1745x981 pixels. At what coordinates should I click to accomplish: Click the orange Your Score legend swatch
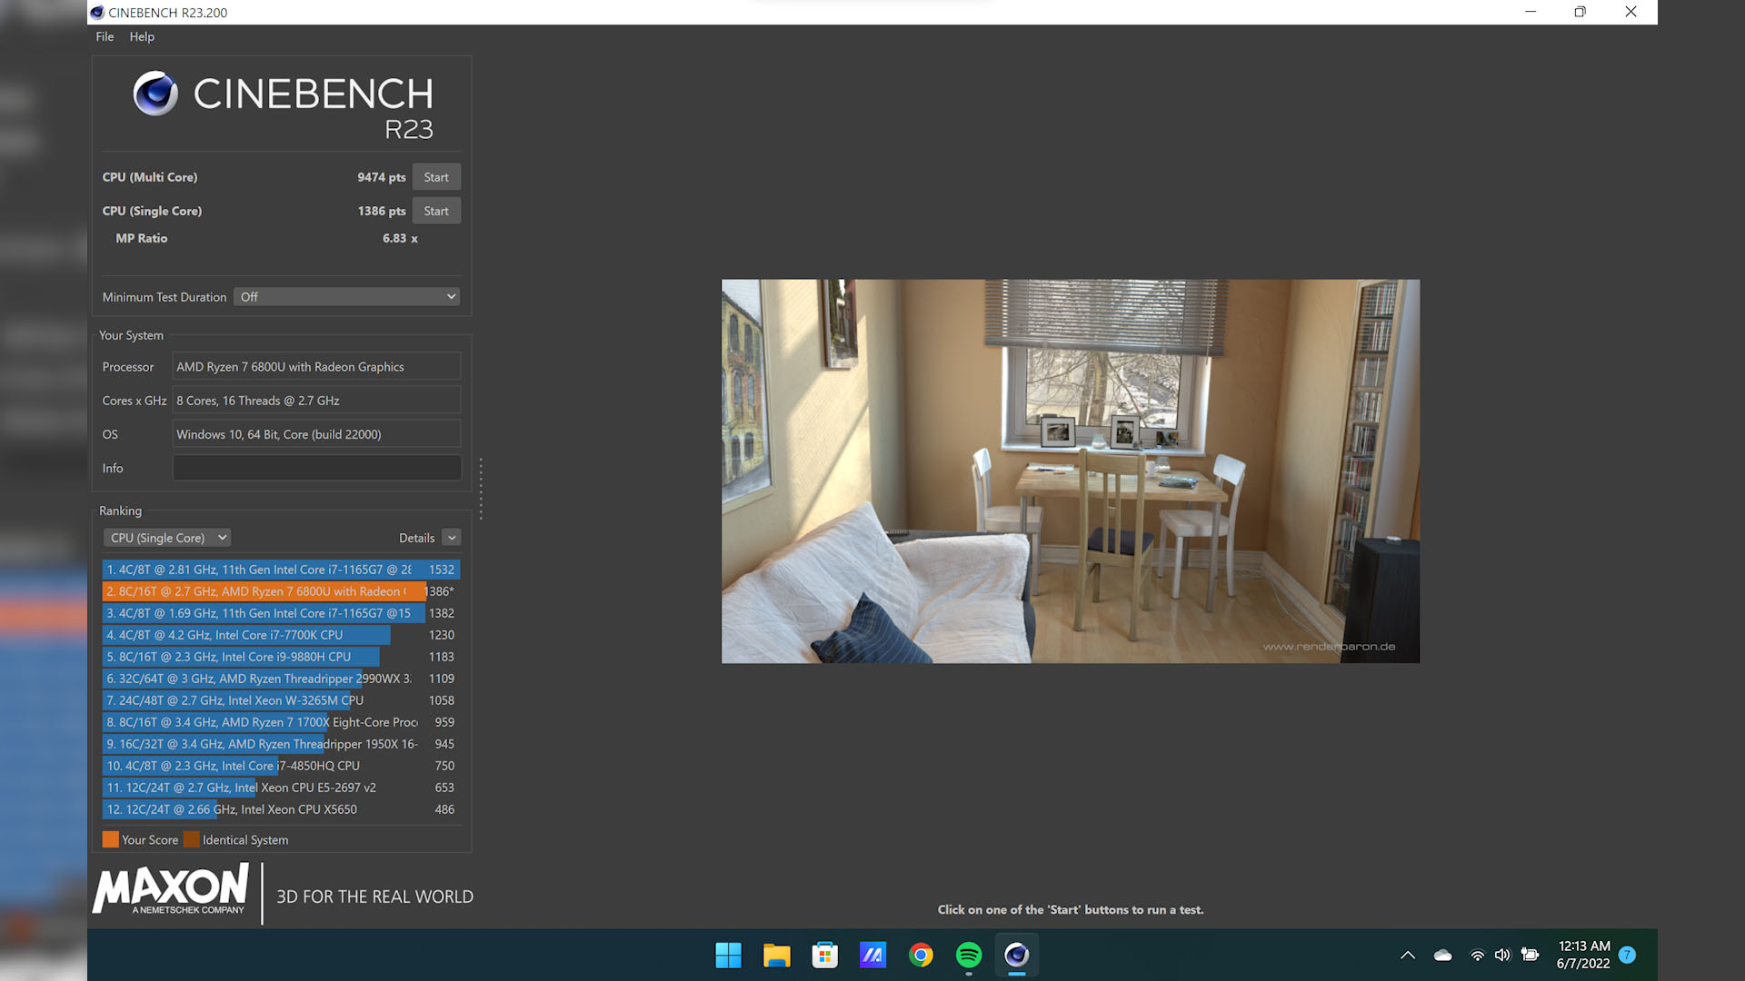point(111,839)
